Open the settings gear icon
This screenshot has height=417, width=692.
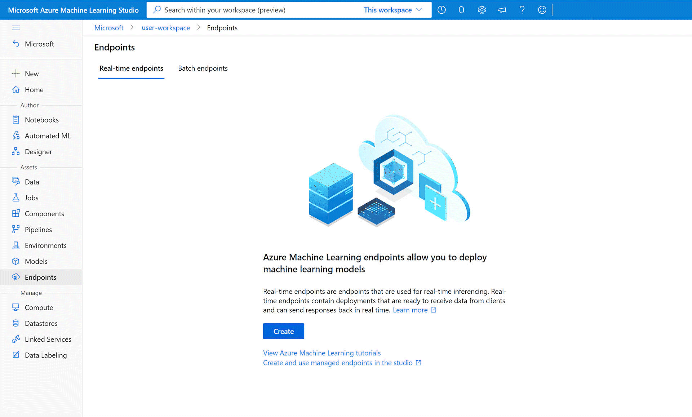[x=482, y=10]
